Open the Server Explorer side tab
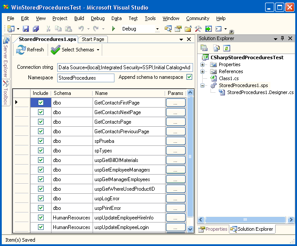The image size is (297, 246). click(6, 57)
